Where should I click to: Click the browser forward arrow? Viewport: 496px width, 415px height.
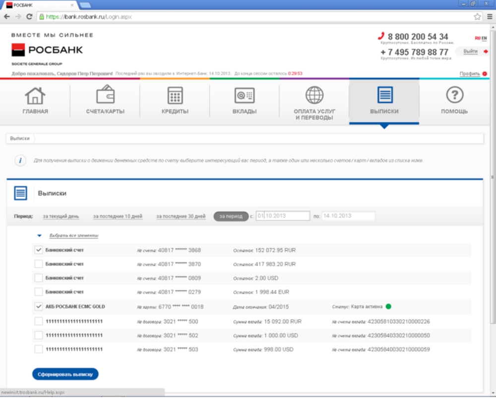18,17
